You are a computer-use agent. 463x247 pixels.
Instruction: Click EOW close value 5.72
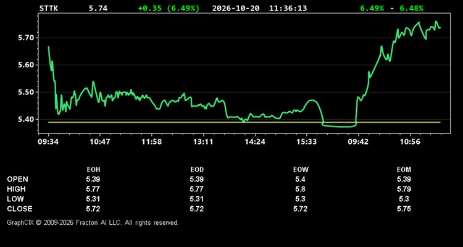[x=300, y=209]
